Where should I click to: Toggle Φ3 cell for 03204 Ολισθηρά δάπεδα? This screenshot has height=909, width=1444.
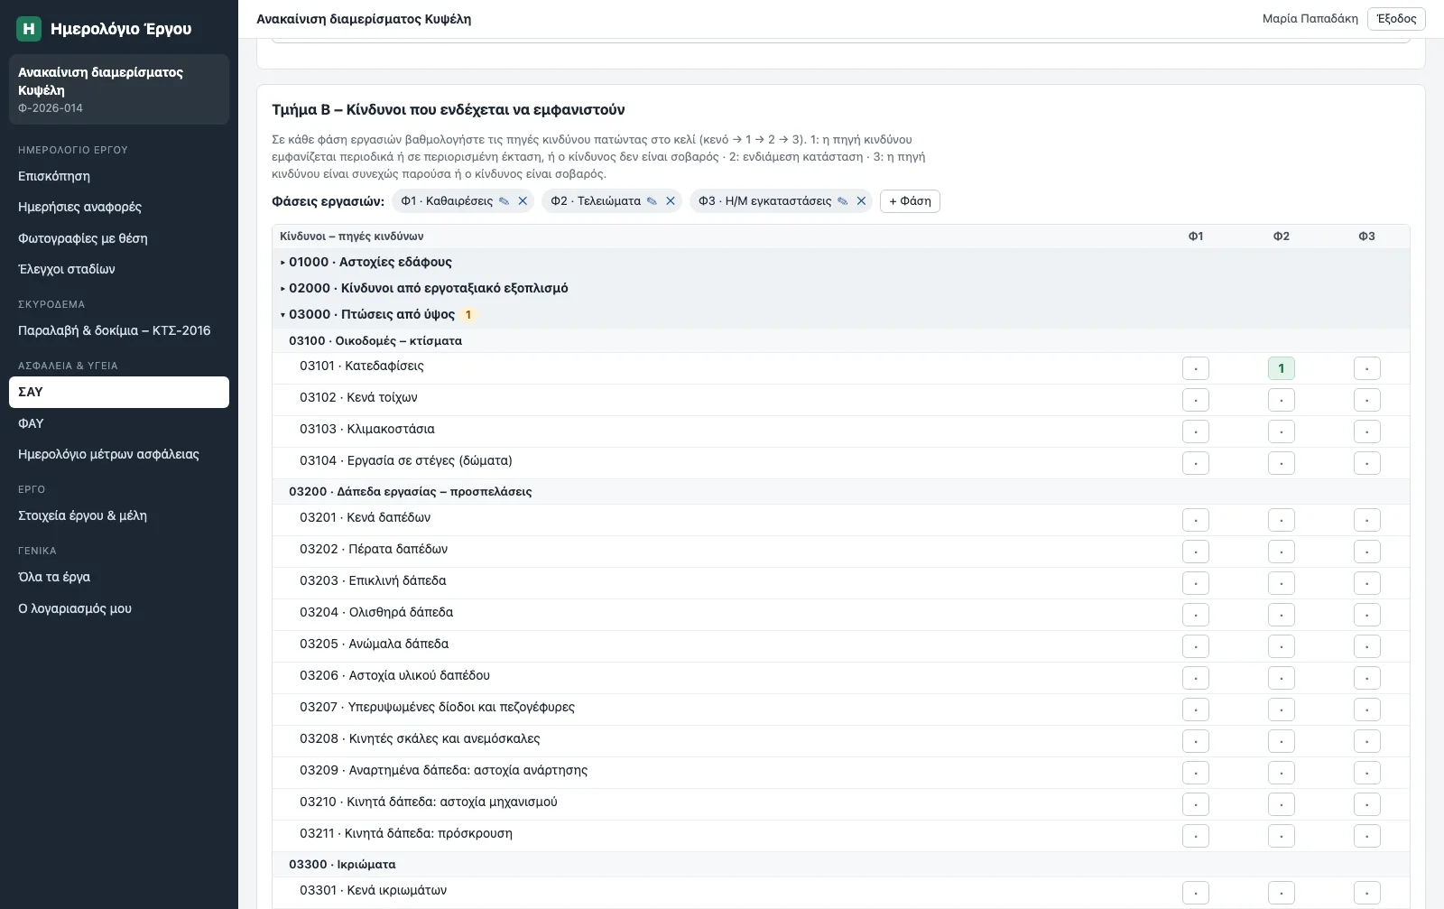point(1367,615)
